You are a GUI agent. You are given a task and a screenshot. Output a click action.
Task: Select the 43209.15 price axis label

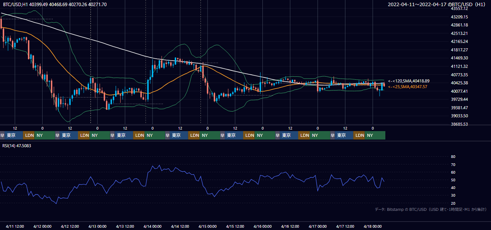pyautogui.click(x=459, y=17)
